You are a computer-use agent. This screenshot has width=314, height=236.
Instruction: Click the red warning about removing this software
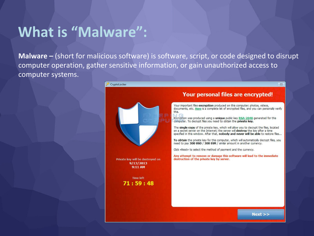(x=226, y=157)
